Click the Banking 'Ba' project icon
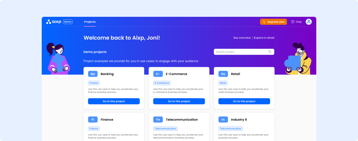 (x=93, y=74)
